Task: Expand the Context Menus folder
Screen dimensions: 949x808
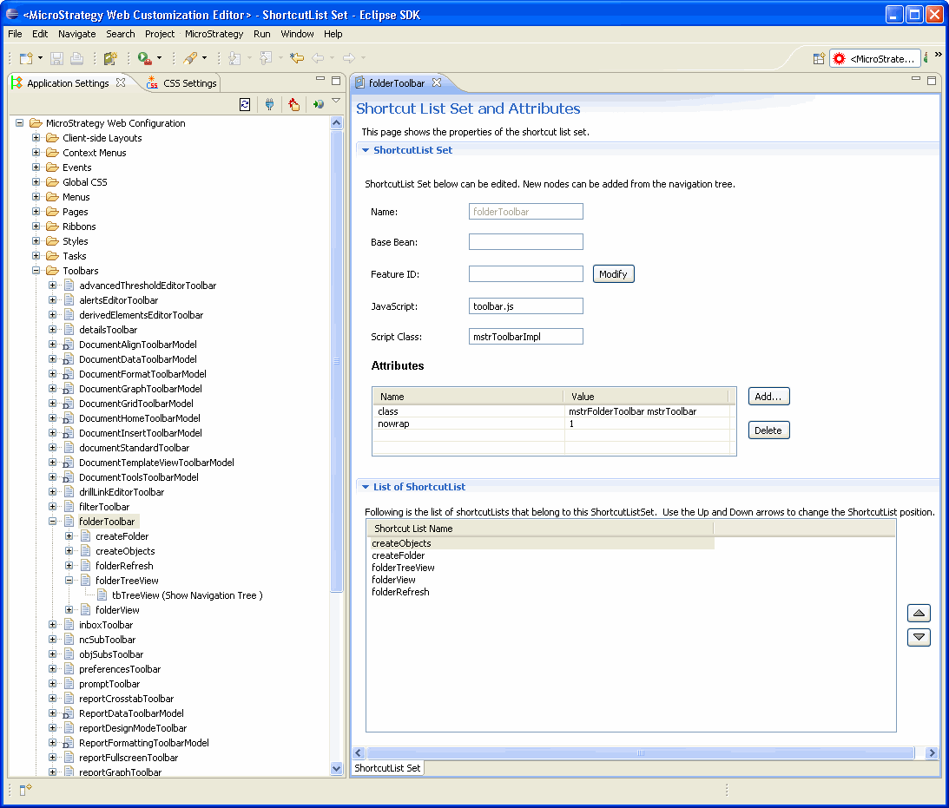Action: click(36, 153)
